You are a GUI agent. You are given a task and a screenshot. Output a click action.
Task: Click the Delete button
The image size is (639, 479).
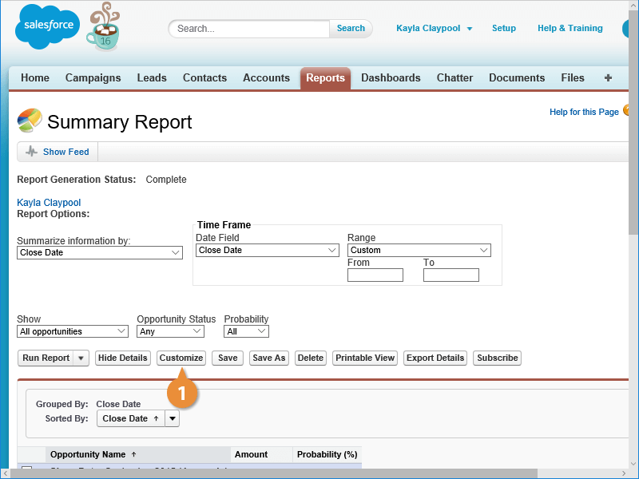(x=311, y=358)
